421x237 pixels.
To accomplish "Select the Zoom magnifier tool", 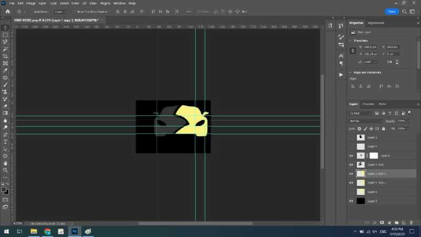I will 5,170.
